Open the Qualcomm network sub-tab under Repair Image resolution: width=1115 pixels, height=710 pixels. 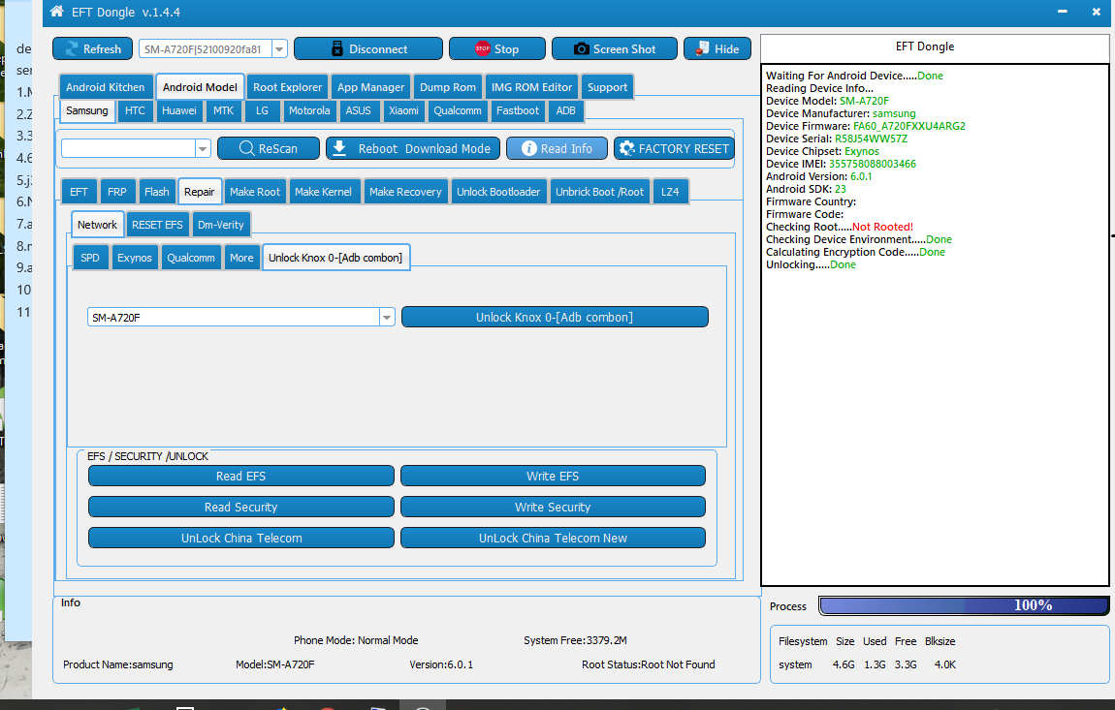coord(191,258)
